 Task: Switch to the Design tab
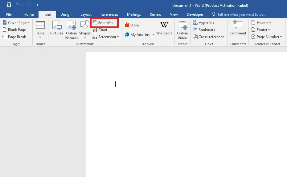coord(66,14)
